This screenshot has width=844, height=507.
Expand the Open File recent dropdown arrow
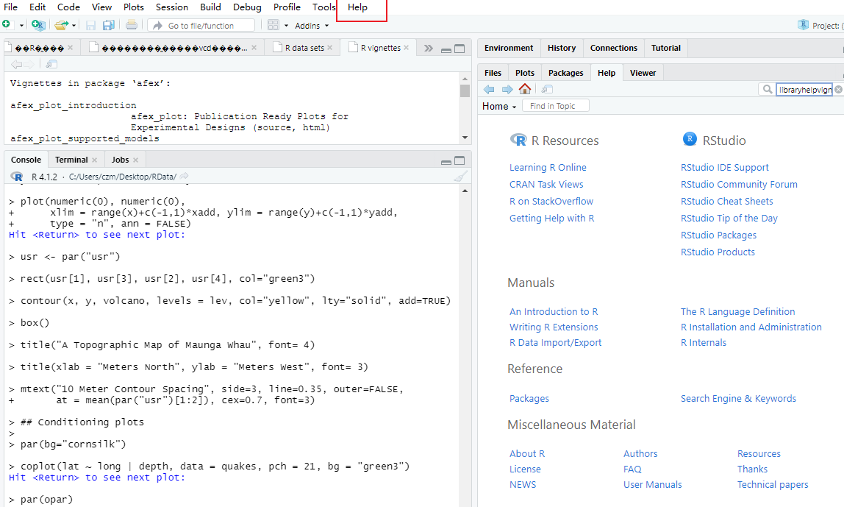[x=74, y=25]
